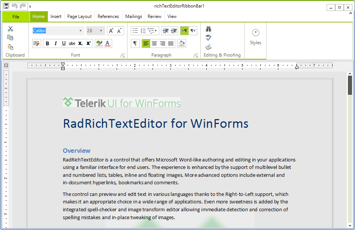
Task: Click the right indent marker on ruler
Action: click(297, 67)
